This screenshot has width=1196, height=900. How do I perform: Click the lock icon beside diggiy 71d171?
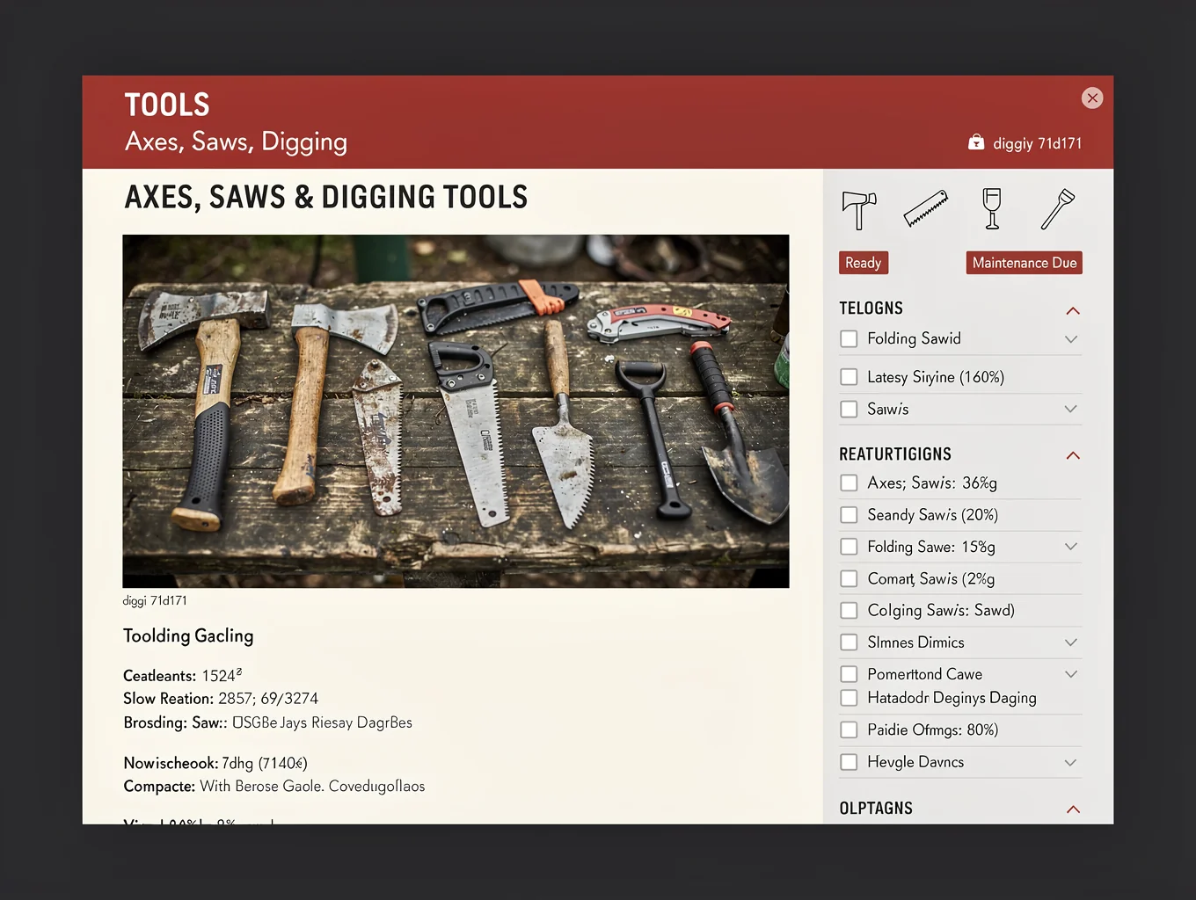tap(976, 142)
